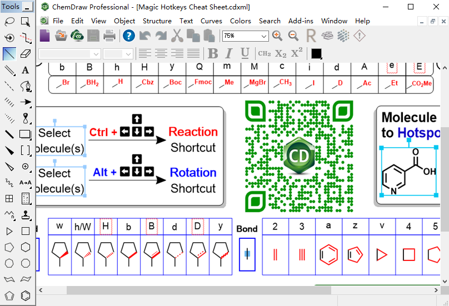
Task: Select the Hashed Bond tool
Action: point(9,102)
